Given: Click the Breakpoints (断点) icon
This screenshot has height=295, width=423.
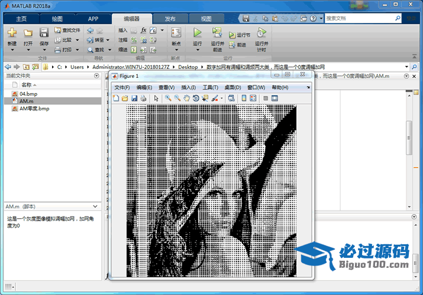Looking at the screenshot, I should 176,33.
